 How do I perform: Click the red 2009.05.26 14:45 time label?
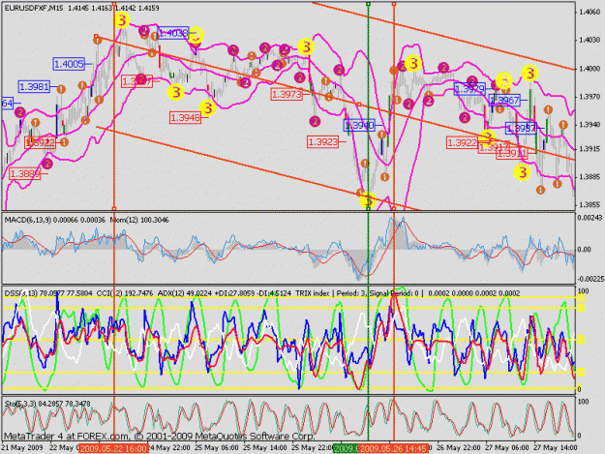tap(394, 448)
